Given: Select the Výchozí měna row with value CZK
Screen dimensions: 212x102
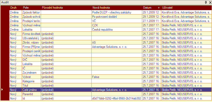Looking at the screenshot, I should 31,25.
